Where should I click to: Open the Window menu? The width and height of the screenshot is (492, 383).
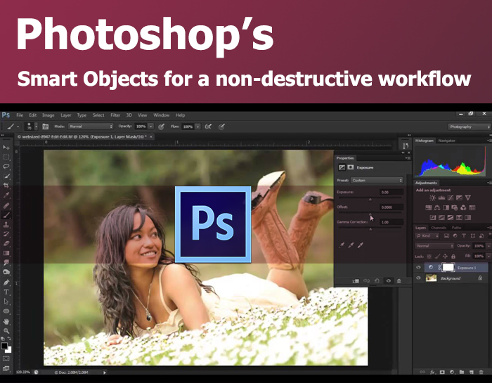coord(161,115)
